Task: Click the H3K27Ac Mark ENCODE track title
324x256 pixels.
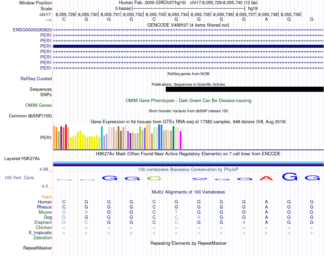Action: (x=188, y=154)
